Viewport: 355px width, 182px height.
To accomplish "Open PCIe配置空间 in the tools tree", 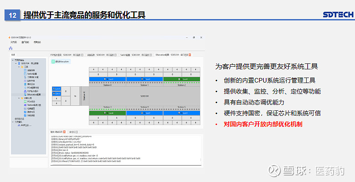I will click(33, 88).
